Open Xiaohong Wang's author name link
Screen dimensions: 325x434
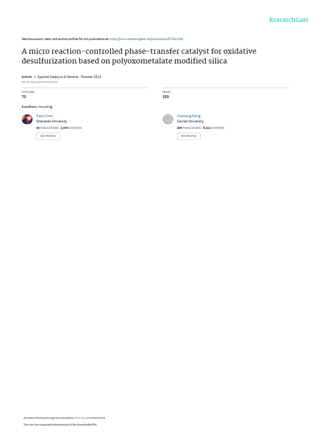(189, 116)
